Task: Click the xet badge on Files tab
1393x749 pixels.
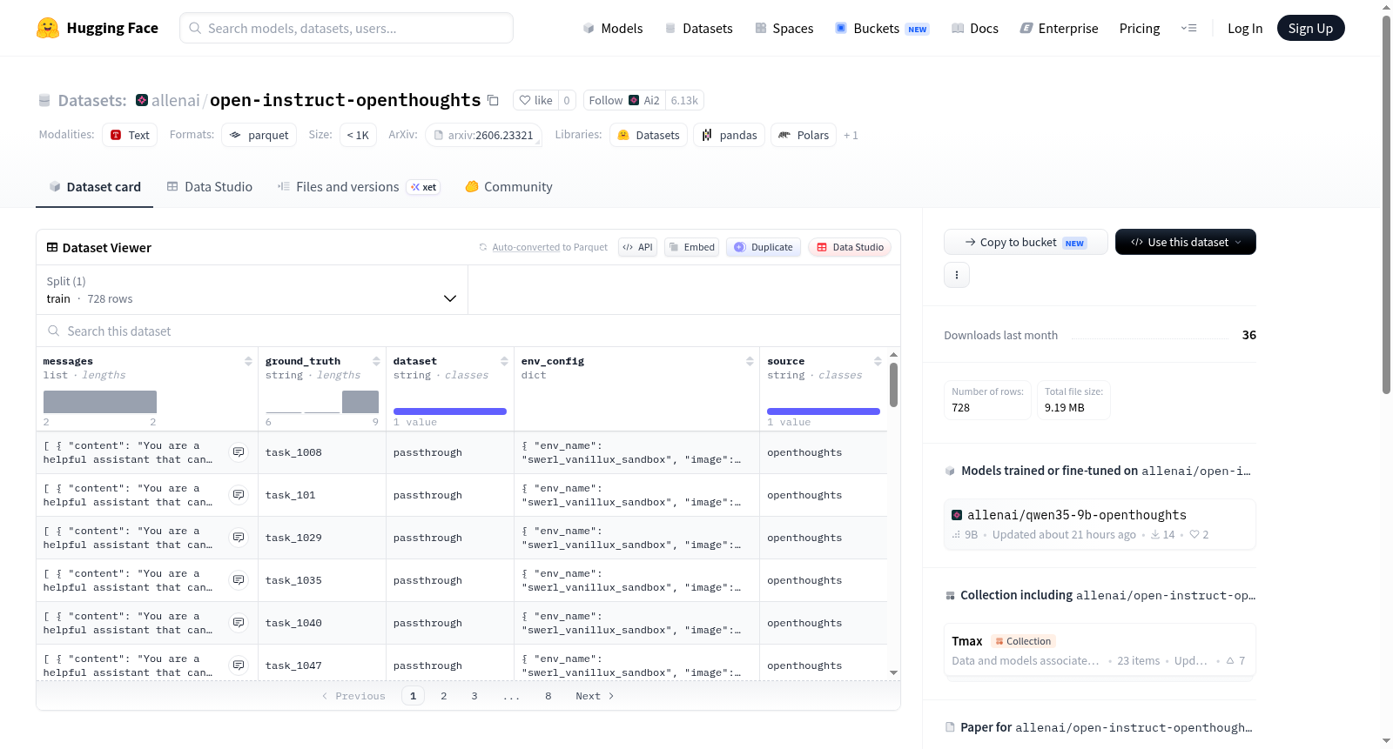Action: pyautogui.click(x=424, y=187)
